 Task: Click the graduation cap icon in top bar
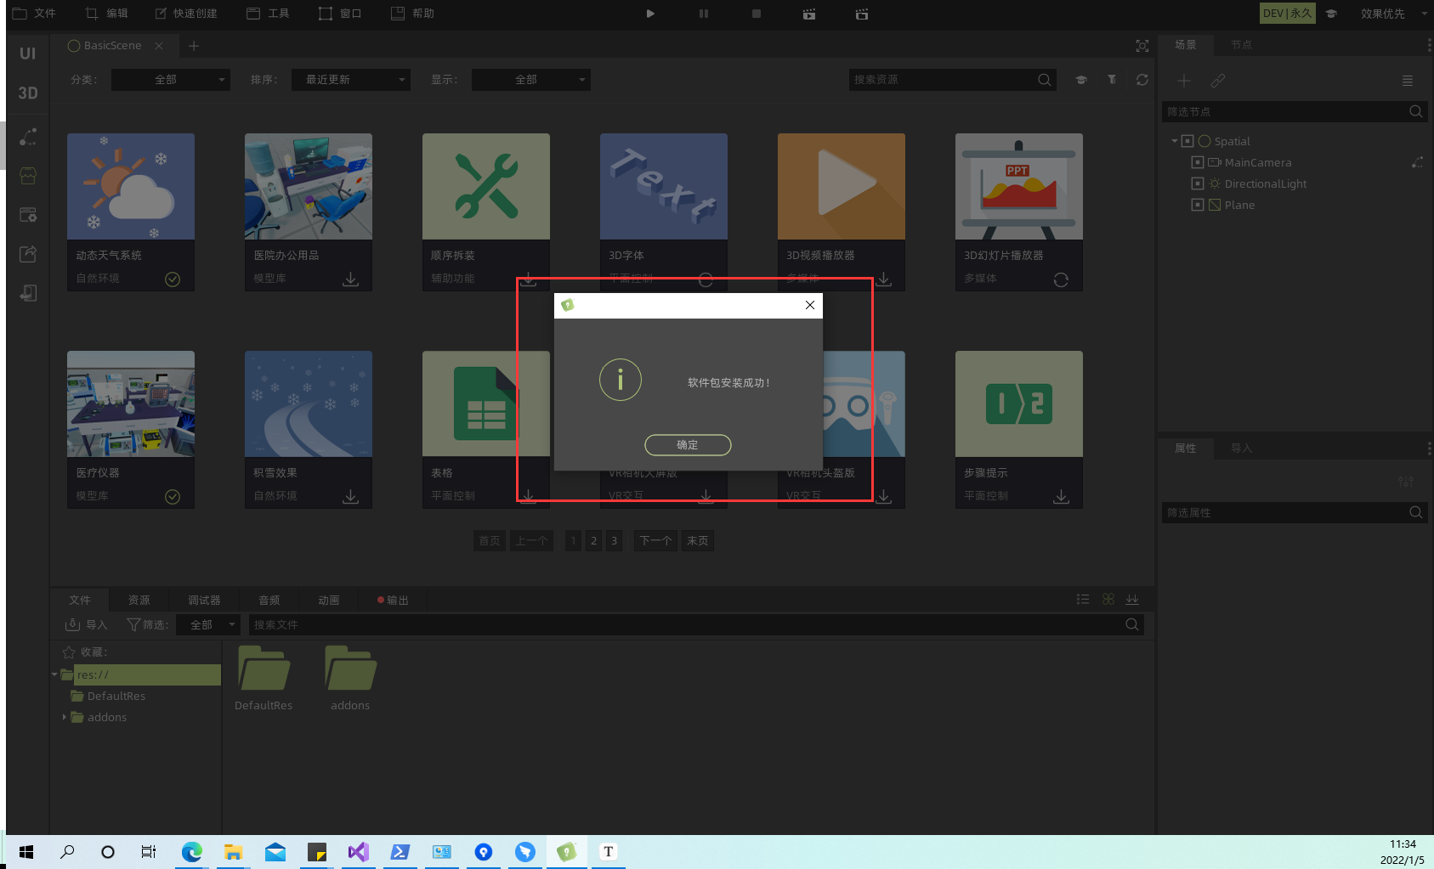1332,14
